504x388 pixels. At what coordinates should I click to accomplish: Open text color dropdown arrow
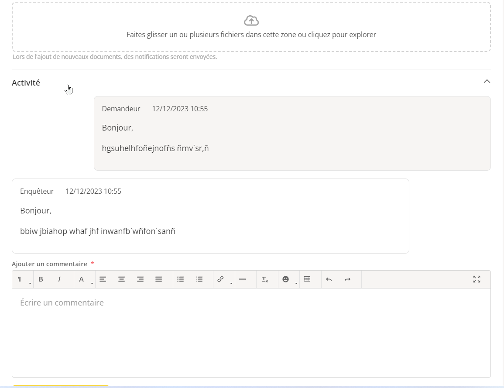92,283
